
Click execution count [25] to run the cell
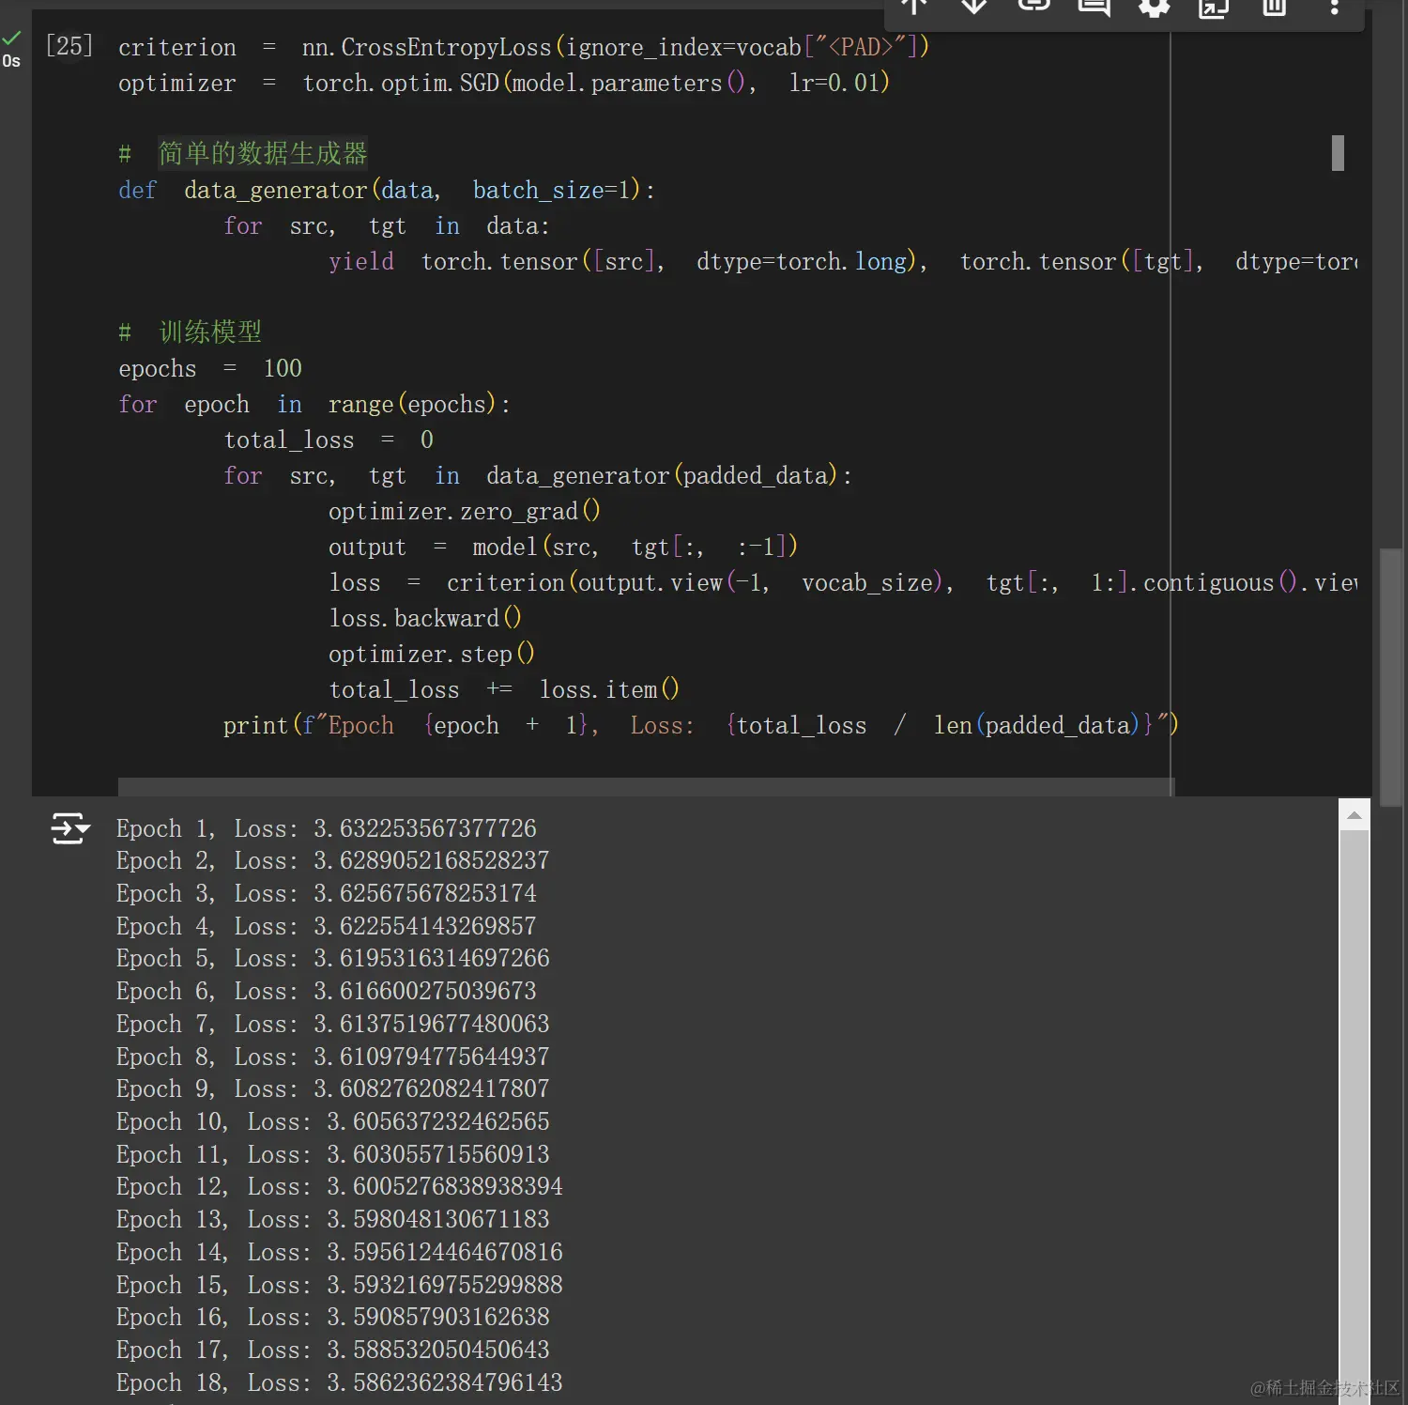pos(68,45)
